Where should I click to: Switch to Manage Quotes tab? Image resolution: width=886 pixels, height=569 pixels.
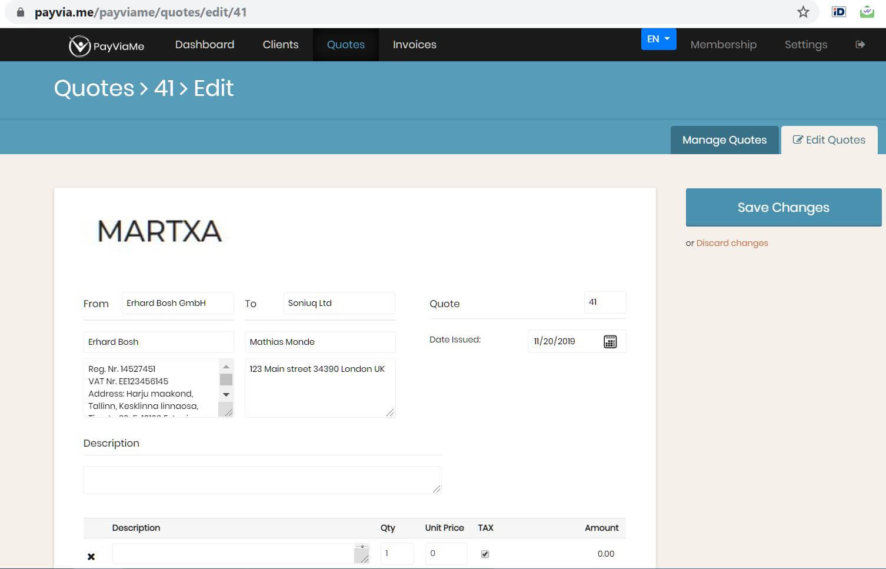click(724, 140)
